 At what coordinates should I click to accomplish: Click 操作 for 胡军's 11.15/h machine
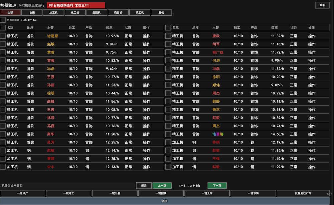click(312, 44)
